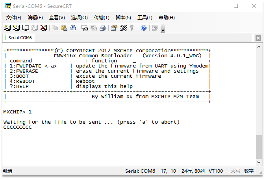Click the Help question mark icon
The image size is (265, 179).
144,28
